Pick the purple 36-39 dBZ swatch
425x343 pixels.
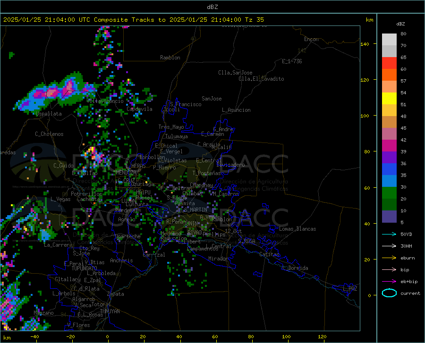coord(389,158)
